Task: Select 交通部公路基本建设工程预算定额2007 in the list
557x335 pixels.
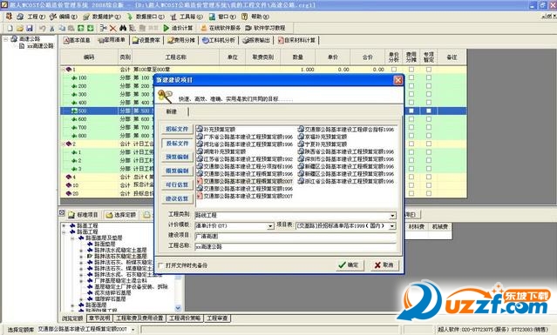Action: pyautogui.click(x=245, y=196)
